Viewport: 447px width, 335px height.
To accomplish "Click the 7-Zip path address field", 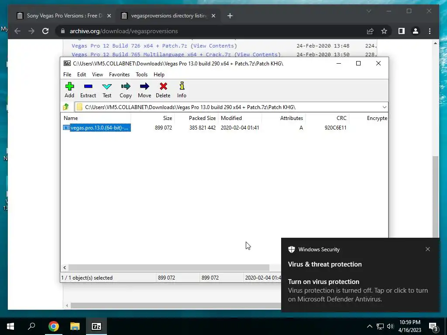I will 228,107.
